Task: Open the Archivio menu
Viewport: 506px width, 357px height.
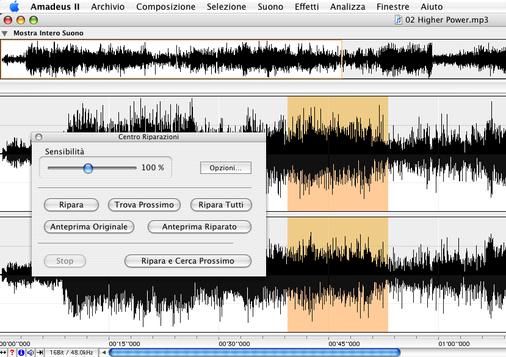Action: (108, 7)
